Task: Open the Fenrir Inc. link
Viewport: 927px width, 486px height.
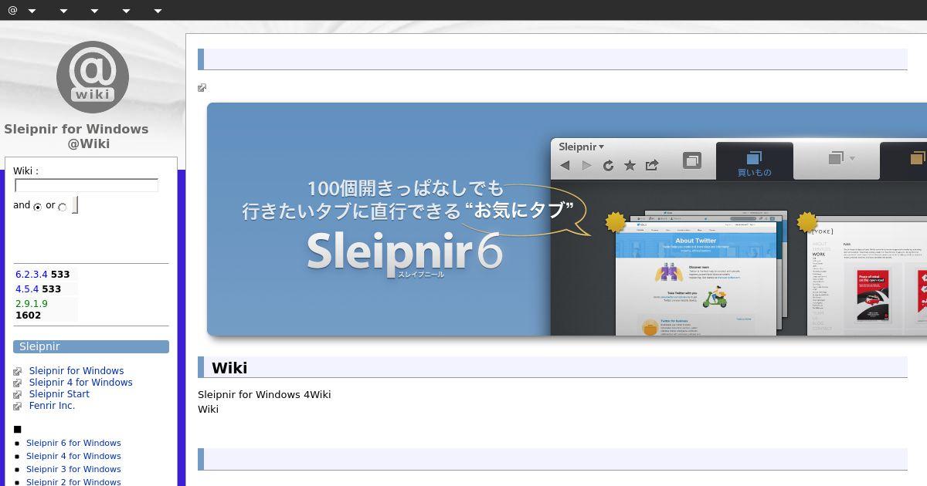Action: [52, 405]
